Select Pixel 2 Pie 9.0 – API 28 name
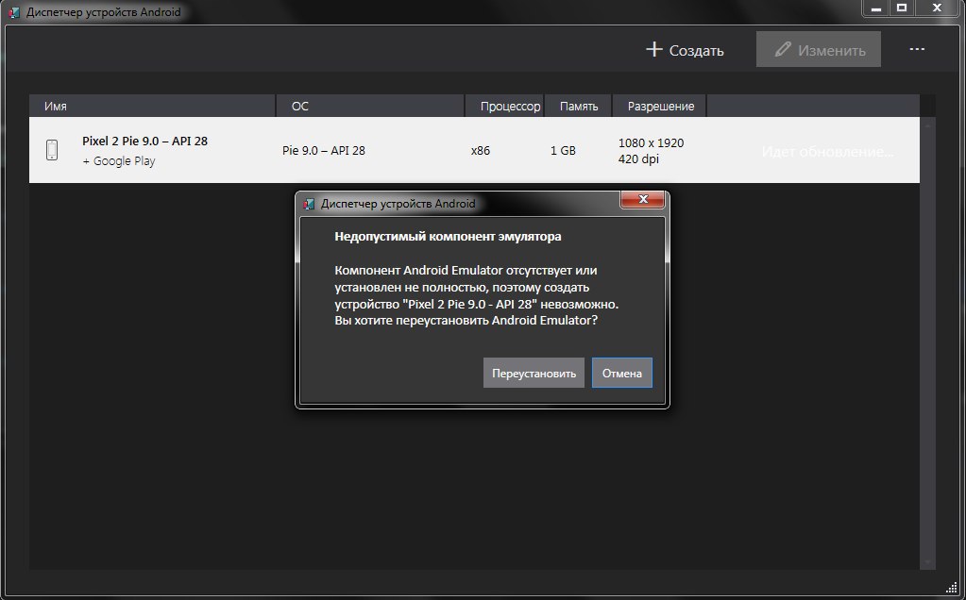966x600 pixels. point(144,141)
